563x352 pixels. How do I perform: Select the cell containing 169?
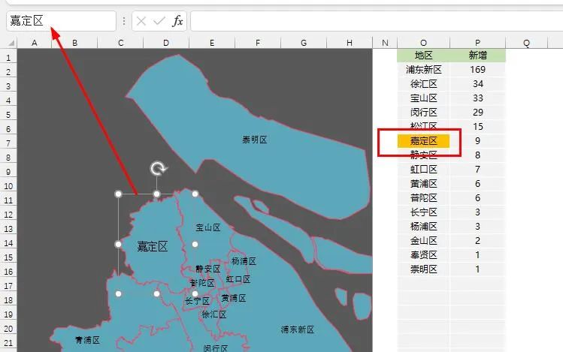(x=477, y=70)
